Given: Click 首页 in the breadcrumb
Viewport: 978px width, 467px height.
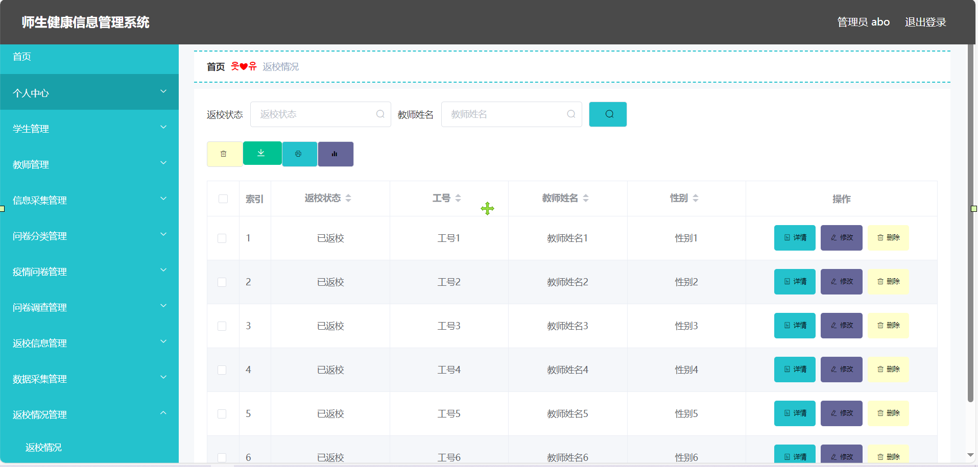Looking at the screenshot, I should (x=216, y=67).
